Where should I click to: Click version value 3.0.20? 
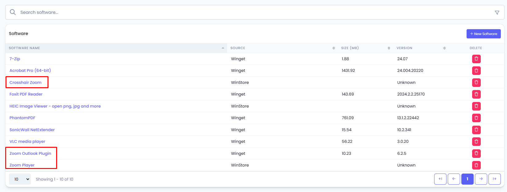pos(403,141)
